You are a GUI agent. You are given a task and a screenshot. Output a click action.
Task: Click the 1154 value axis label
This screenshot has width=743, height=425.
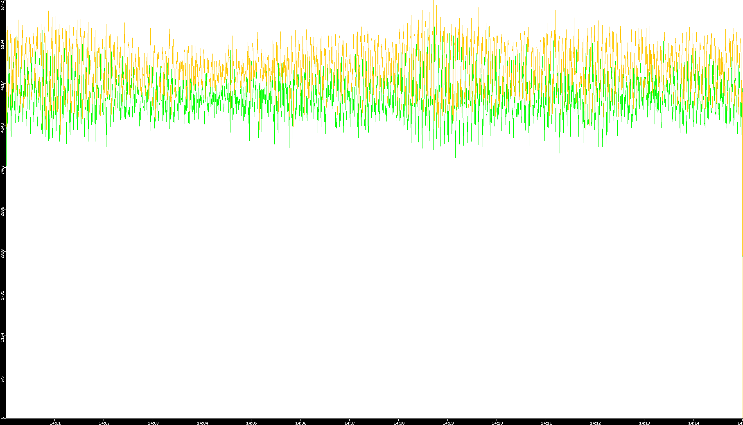pos(3,337)
